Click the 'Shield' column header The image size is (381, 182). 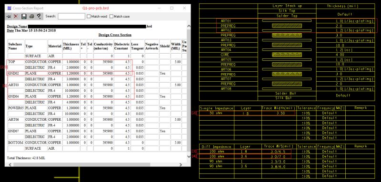(165, 46)
